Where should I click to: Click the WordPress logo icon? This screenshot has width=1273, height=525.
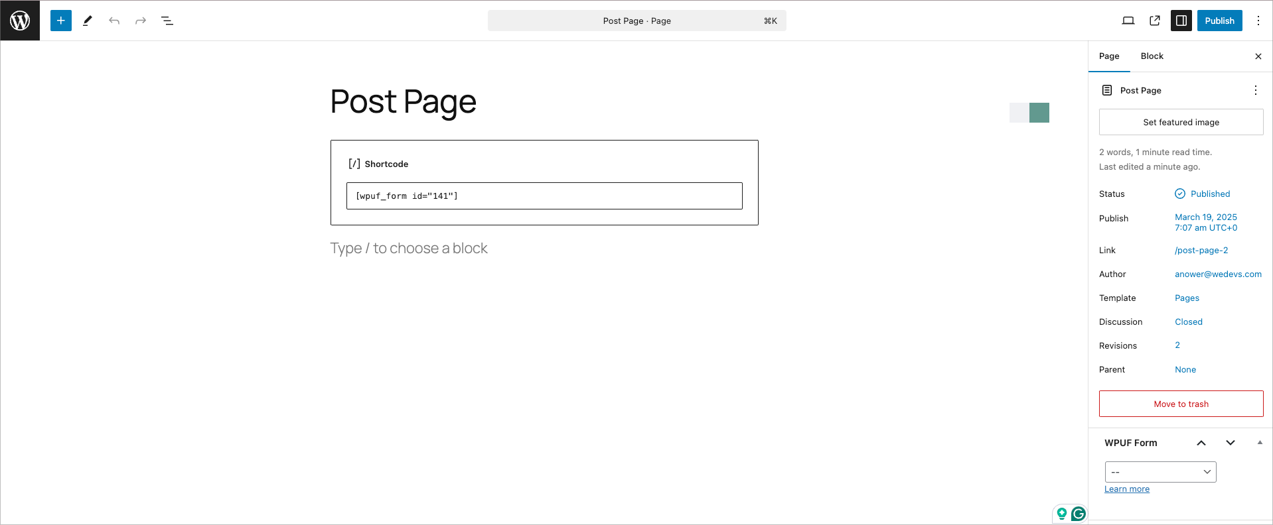20,21
